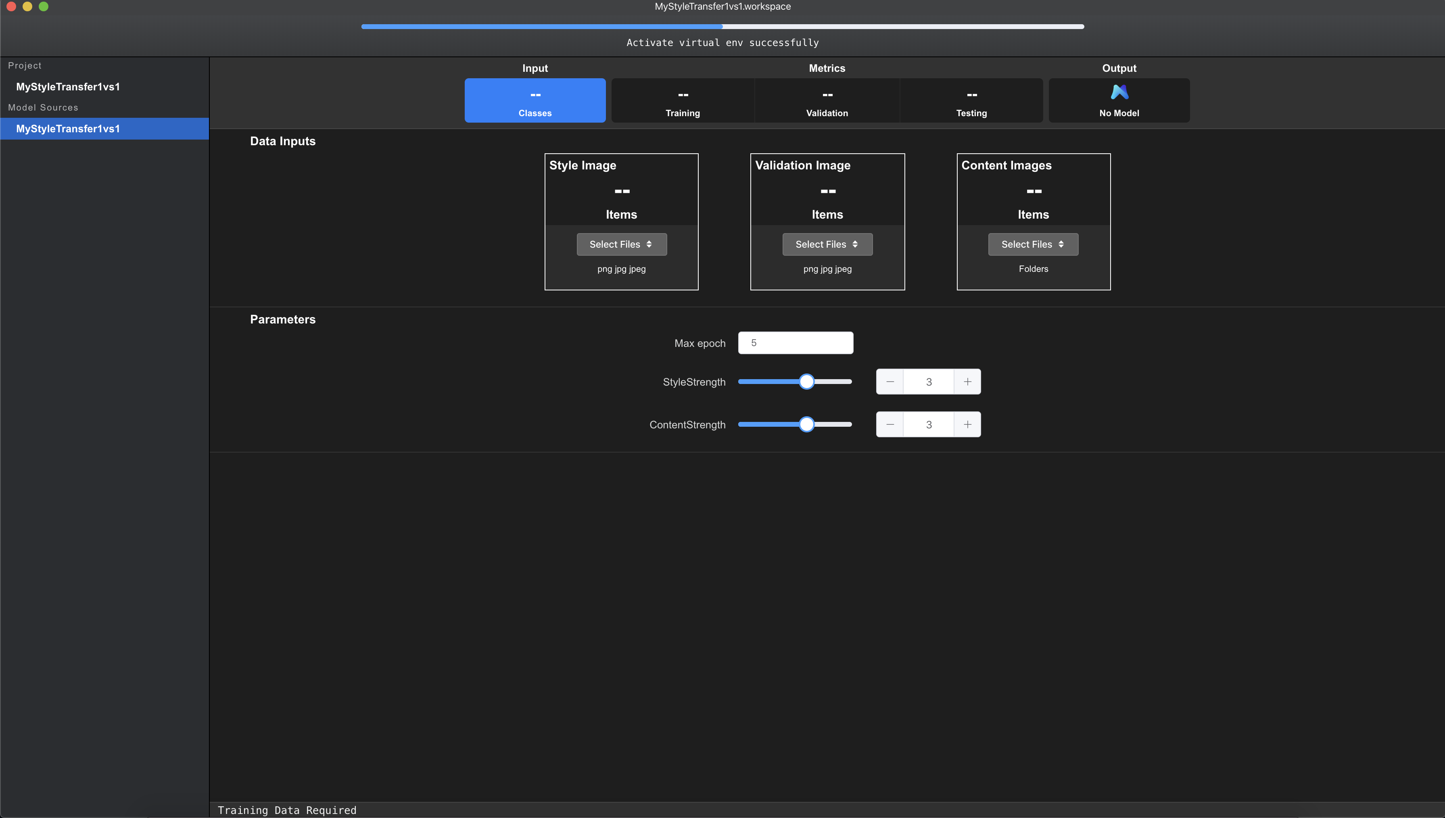Switch to the Validation tab
The width and height of the screenshot is (1445, 818).
click(x=827, y=101)
